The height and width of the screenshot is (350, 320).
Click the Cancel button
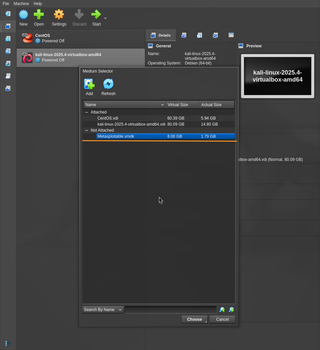coord(223,319)
